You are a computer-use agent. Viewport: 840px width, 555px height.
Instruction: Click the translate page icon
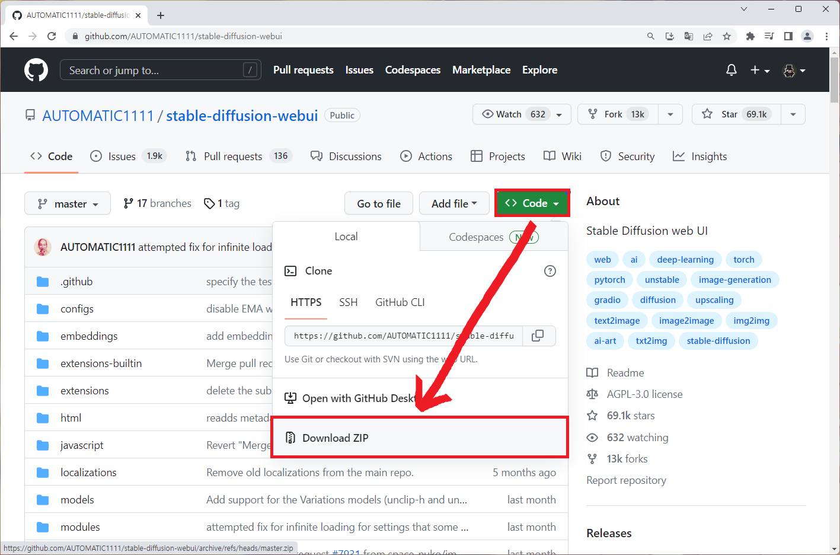[689, 36]
